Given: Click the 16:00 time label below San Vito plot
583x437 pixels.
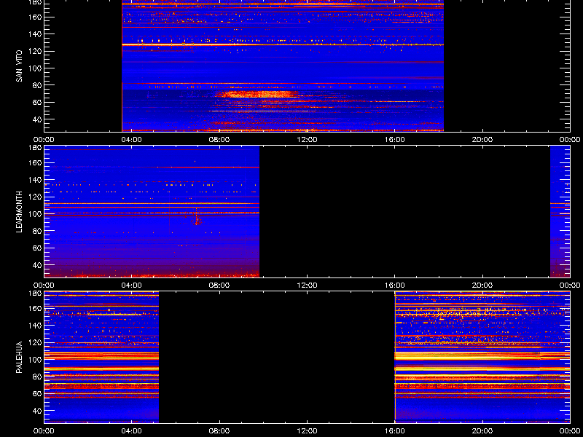Looking at the screenshot, I should click(395, 140).
